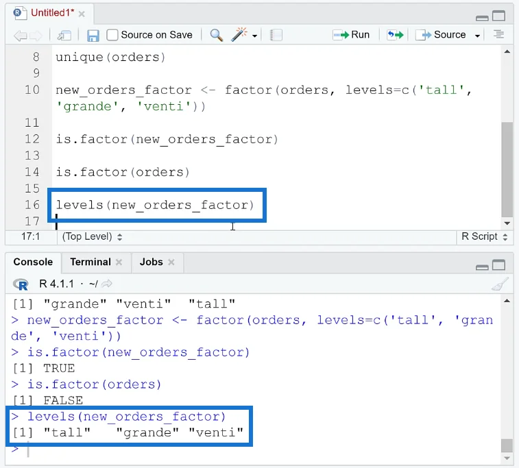This screenshot has height=468, width=519.
Task: Switch to Jobs tab
Action: pos(152,262)
